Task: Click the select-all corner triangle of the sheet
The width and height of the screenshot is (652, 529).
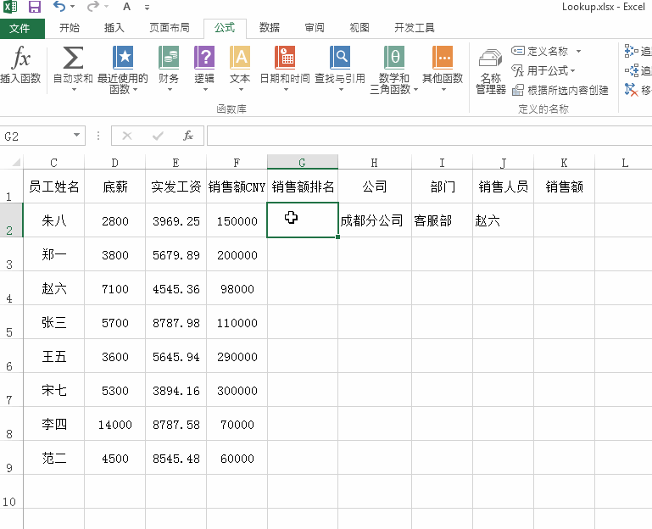Action: tap(16, 162)
